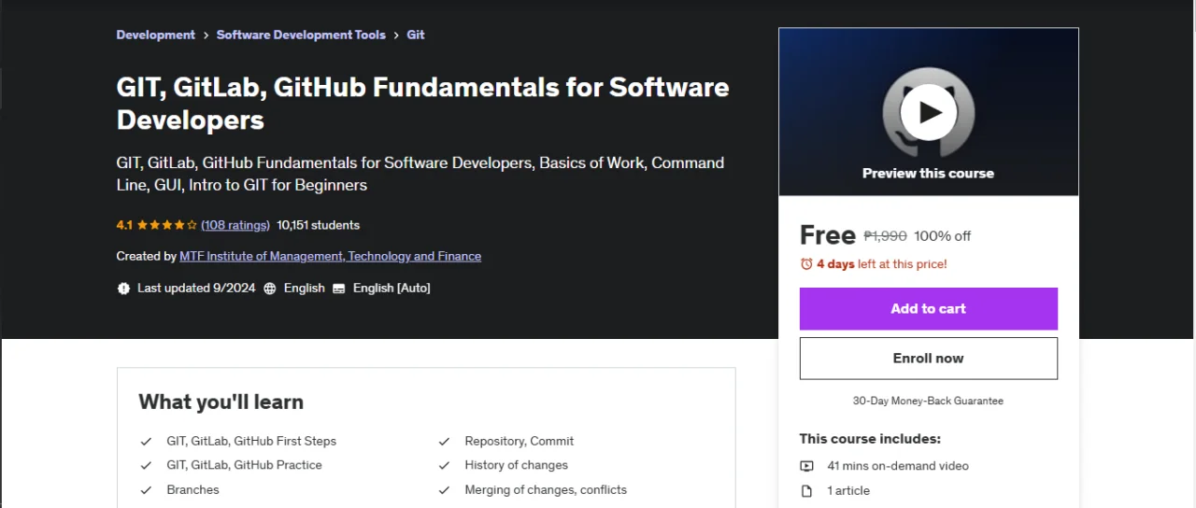Open the 108 ratings link
Screen dimensions: 1196x508
tap(235, 225)
